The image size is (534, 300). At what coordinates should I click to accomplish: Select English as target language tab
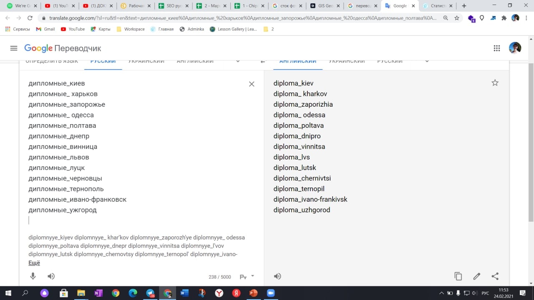[x=298, y=61]
